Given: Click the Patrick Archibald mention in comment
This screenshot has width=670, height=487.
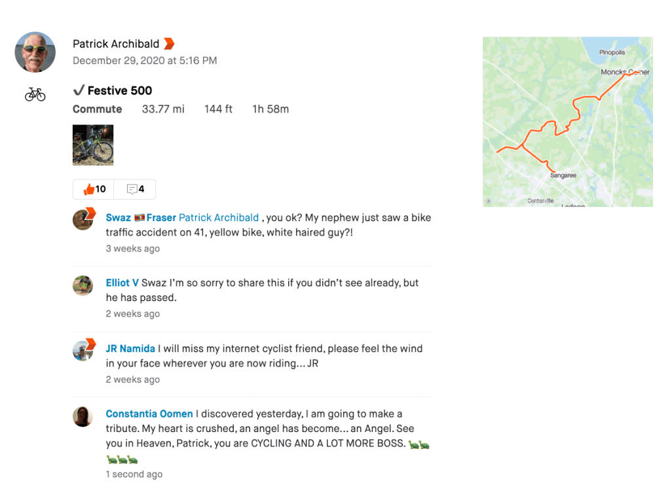Looking at the screenshot, I should (219, 217).
